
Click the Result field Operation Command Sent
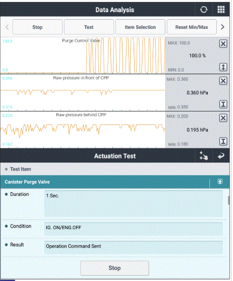pyautogui.click(x=134, y=247)
